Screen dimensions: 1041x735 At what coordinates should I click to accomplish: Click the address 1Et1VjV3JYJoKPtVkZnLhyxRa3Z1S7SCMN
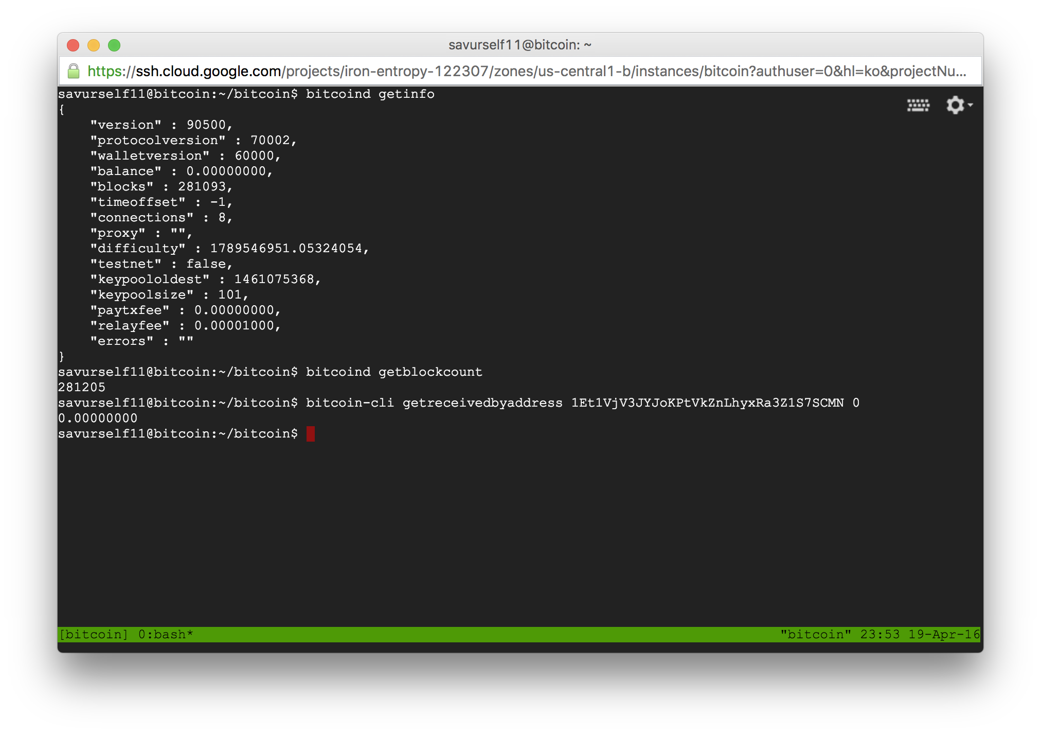click(x=708, y=402)
